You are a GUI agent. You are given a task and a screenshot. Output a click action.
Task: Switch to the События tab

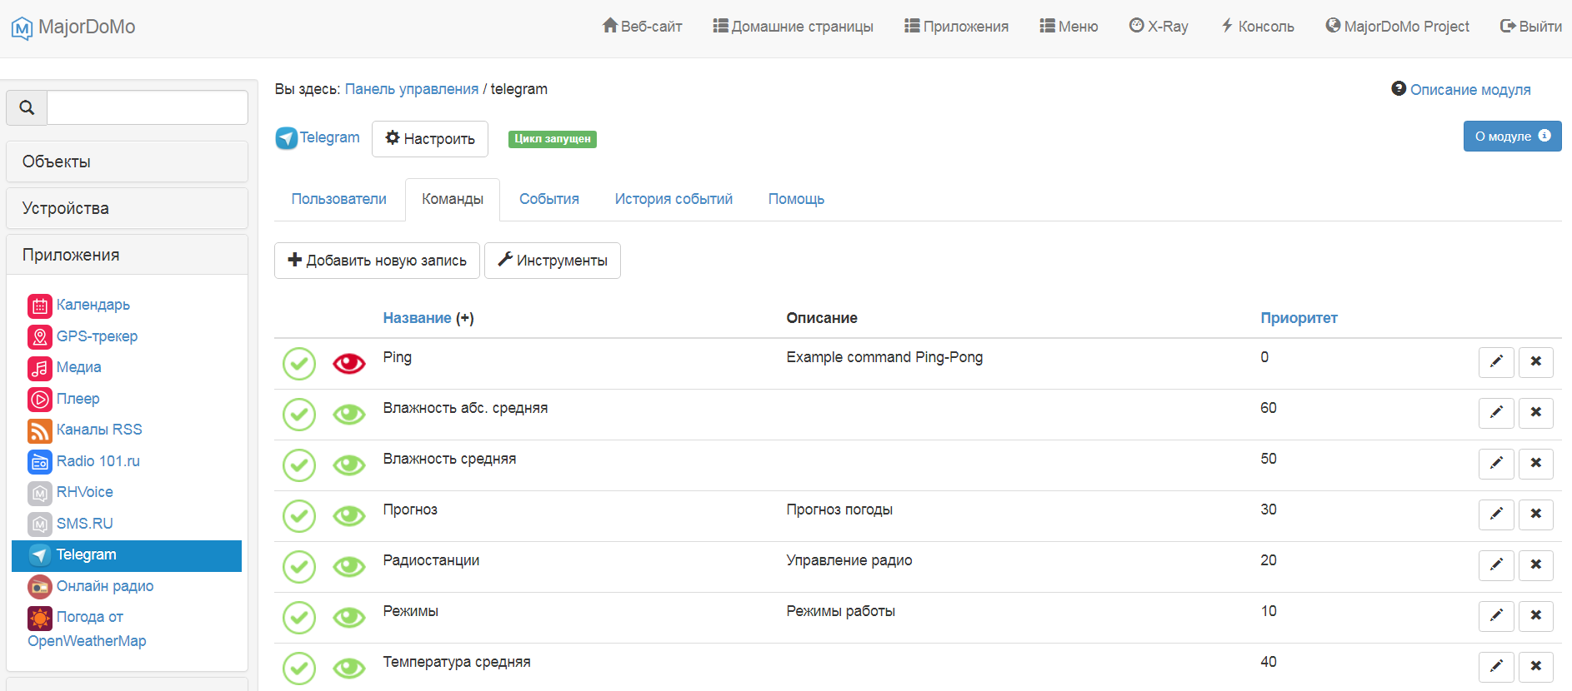pyautogui.click(x=549, y=199)
